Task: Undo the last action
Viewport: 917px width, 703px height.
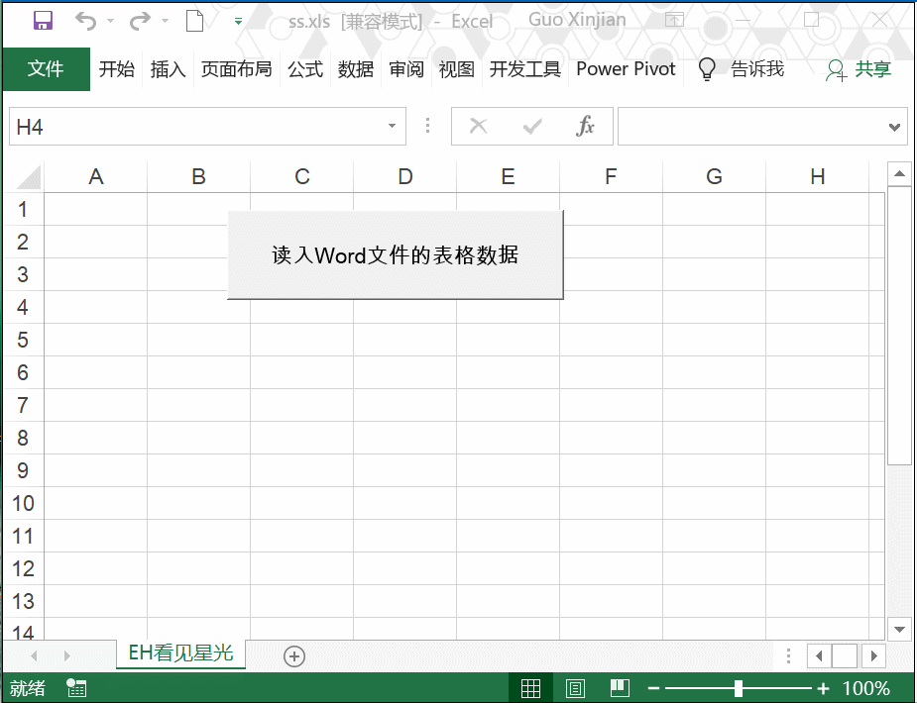Action: [84, 20]
